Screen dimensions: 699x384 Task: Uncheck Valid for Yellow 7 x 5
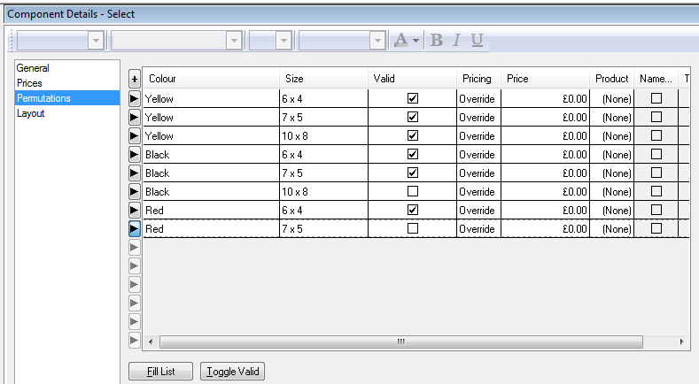412,118
